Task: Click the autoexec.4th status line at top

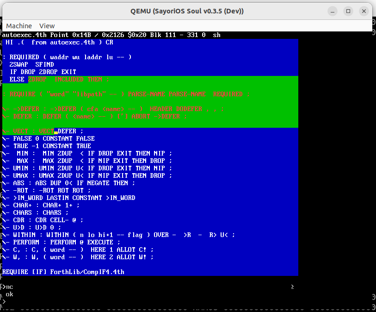Action: (x=111, y=35)
